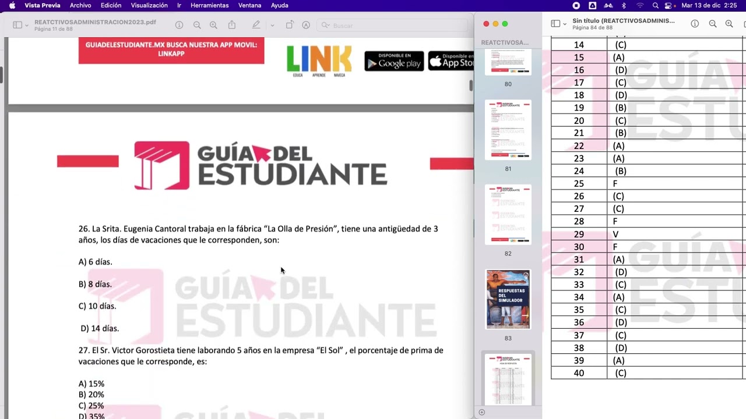Screen dimensions: 746x419
Task: Open the Ventana menu
Action: point(250,5)
